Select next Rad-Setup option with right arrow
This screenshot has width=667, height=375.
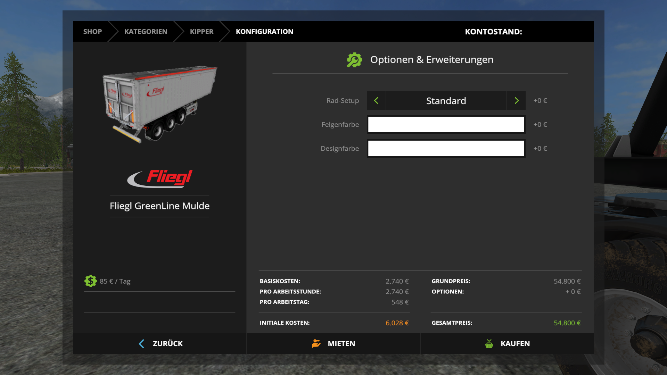pos(516,101)
